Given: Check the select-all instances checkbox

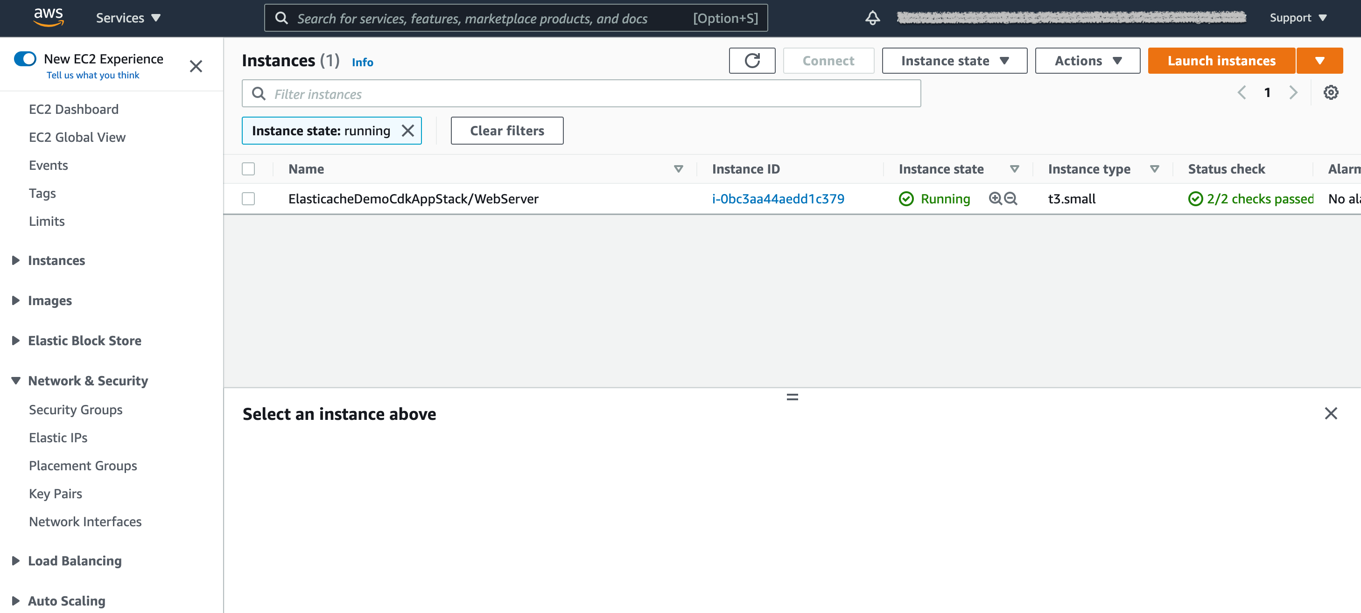Looking at the screenshot, I should (248, 169).
